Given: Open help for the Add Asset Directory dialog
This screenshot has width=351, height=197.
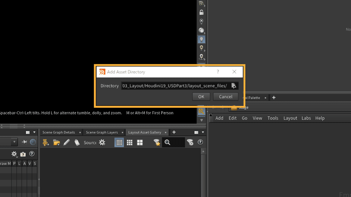Looking at the screenshot, I should tap(217, 72).
